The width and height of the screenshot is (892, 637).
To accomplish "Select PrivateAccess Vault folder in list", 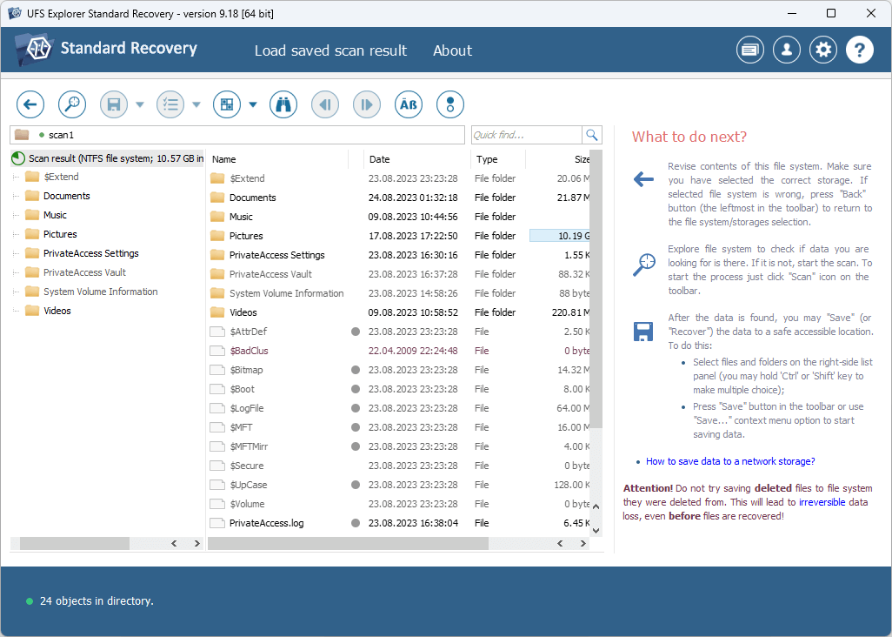I will pyautogui.click(x=270, y=274).
